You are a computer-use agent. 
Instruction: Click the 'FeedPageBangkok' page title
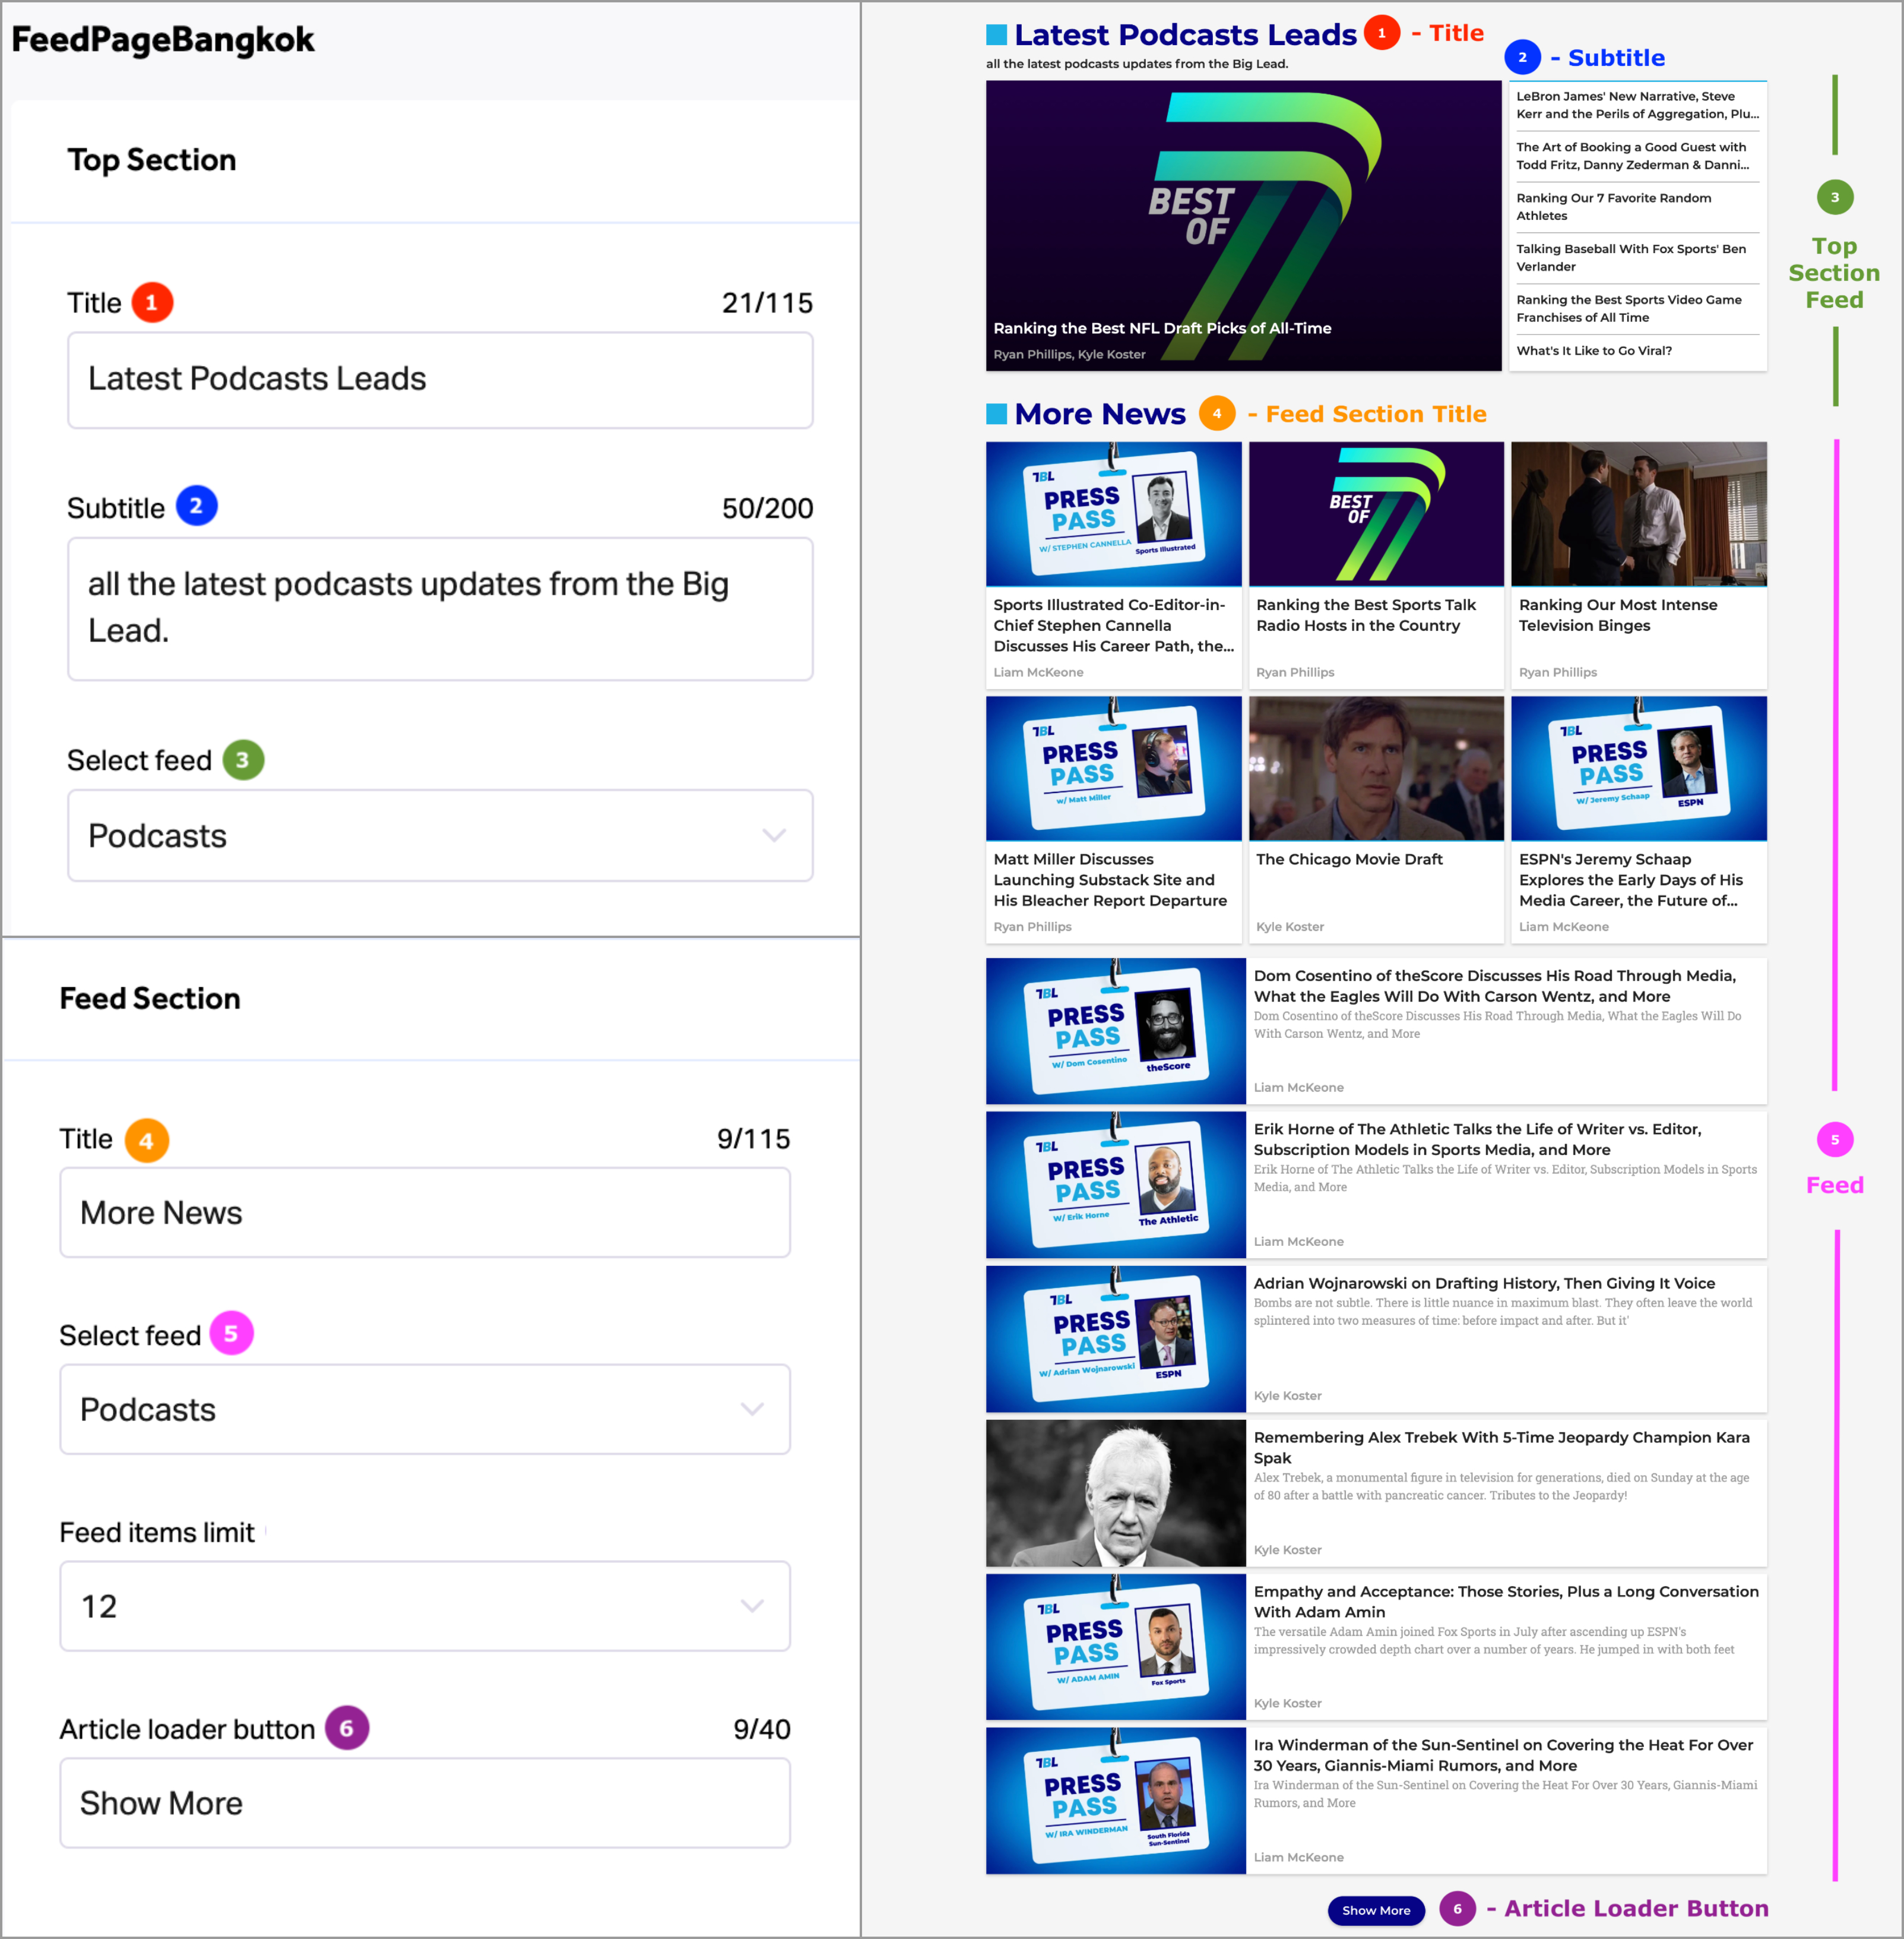pyautogui.click(x=163, y=40)
